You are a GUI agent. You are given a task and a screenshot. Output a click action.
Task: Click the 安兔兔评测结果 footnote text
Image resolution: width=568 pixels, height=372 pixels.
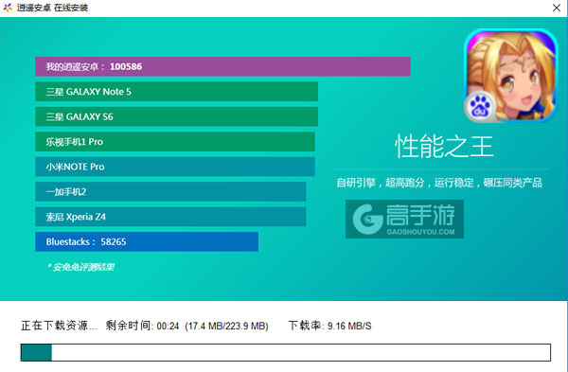pyautogui.click(x=80, y=267)
